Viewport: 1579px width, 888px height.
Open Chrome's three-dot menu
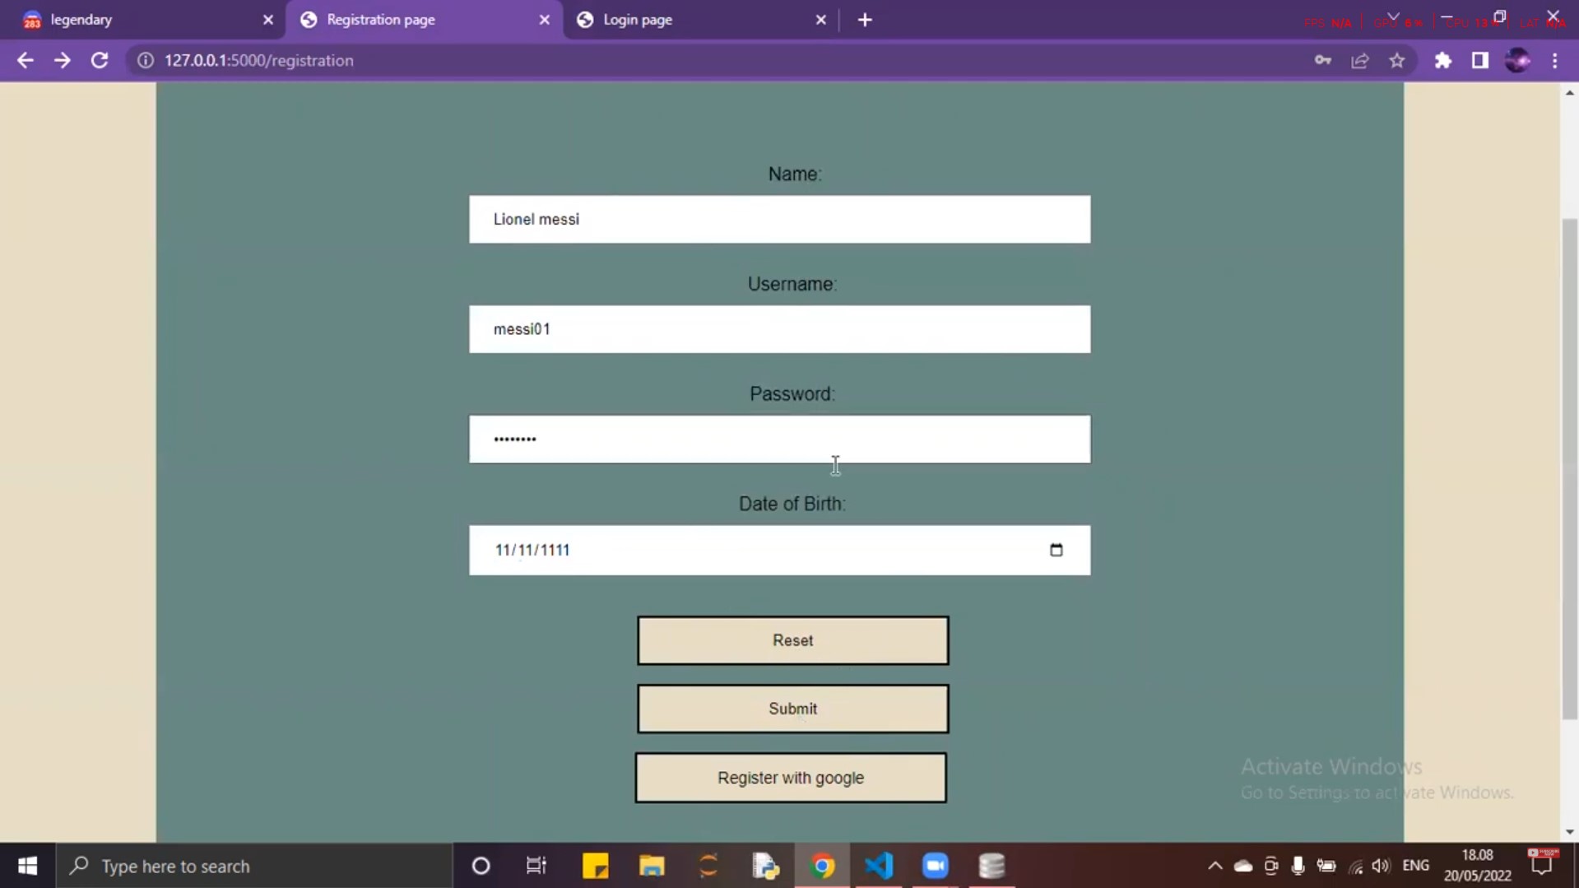[x=1555, y=60]
